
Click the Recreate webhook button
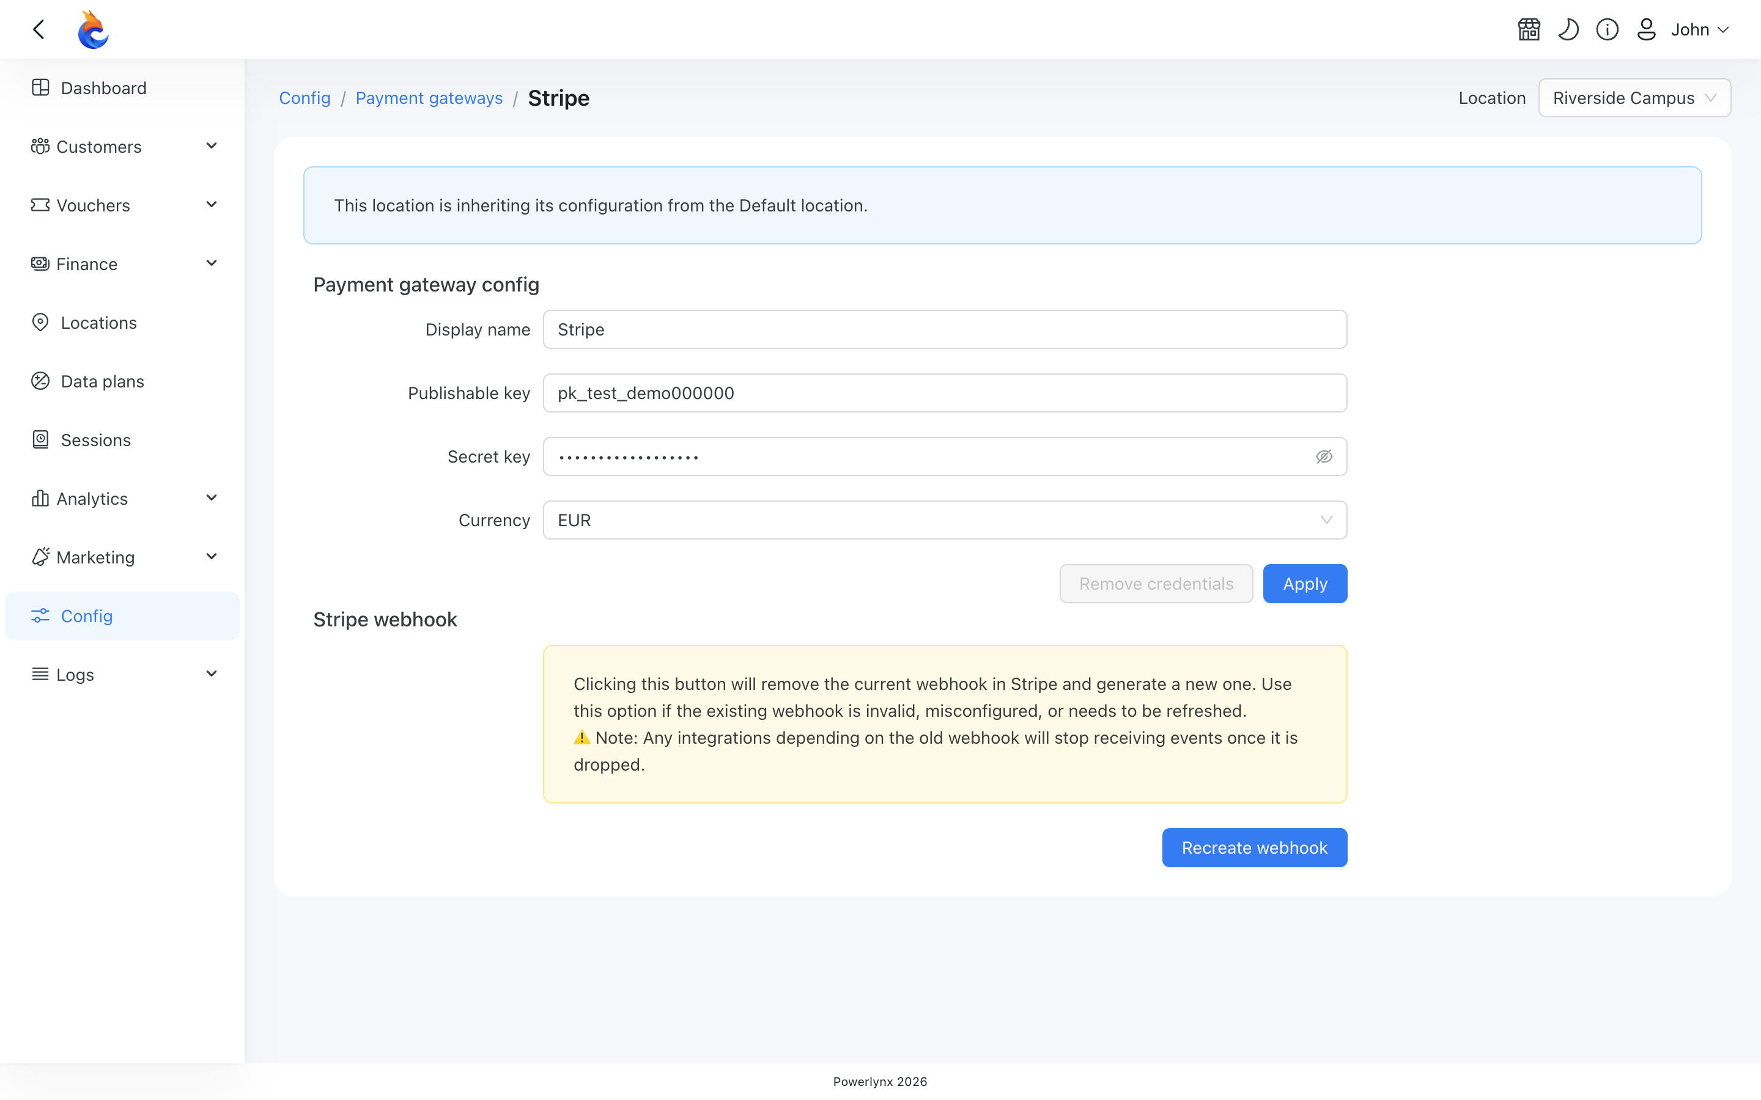(1255, 848)
